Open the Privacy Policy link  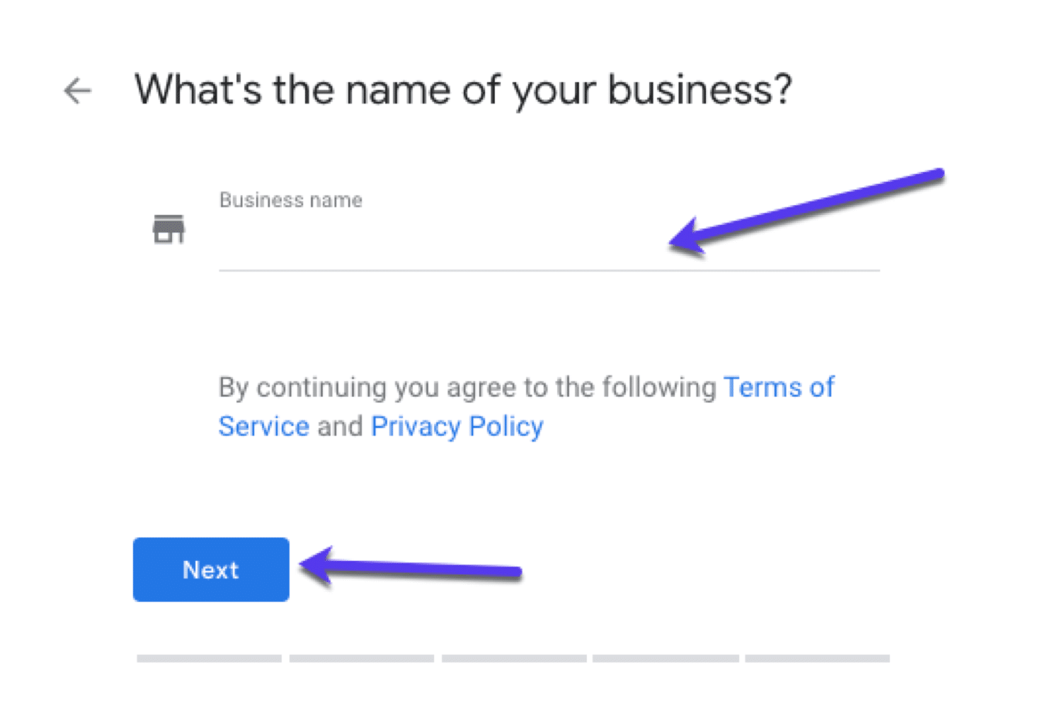click(457, 426)
